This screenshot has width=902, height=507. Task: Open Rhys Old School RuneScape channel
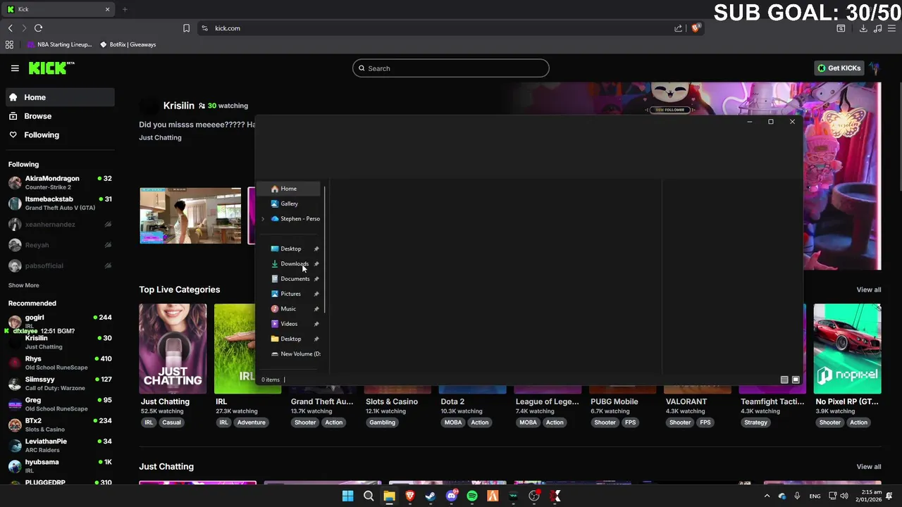pyautogui.click(x=60, y=363)
